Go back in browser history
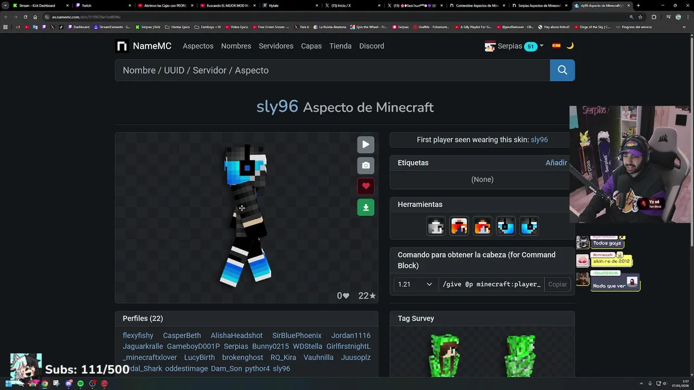Image resolution: width=694 pixels, height=390 pixels. 5,17
